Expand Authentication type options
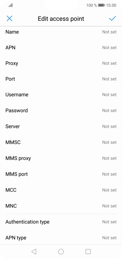The image size is (122, 259). pyautogui.click(x=61, y=222)
